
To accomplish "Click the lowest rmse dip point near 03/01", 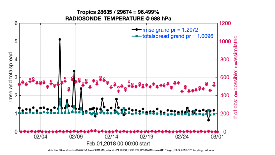I will (x=208, y=120).
